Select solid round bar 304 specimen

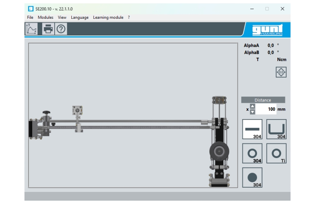[252, 177]
